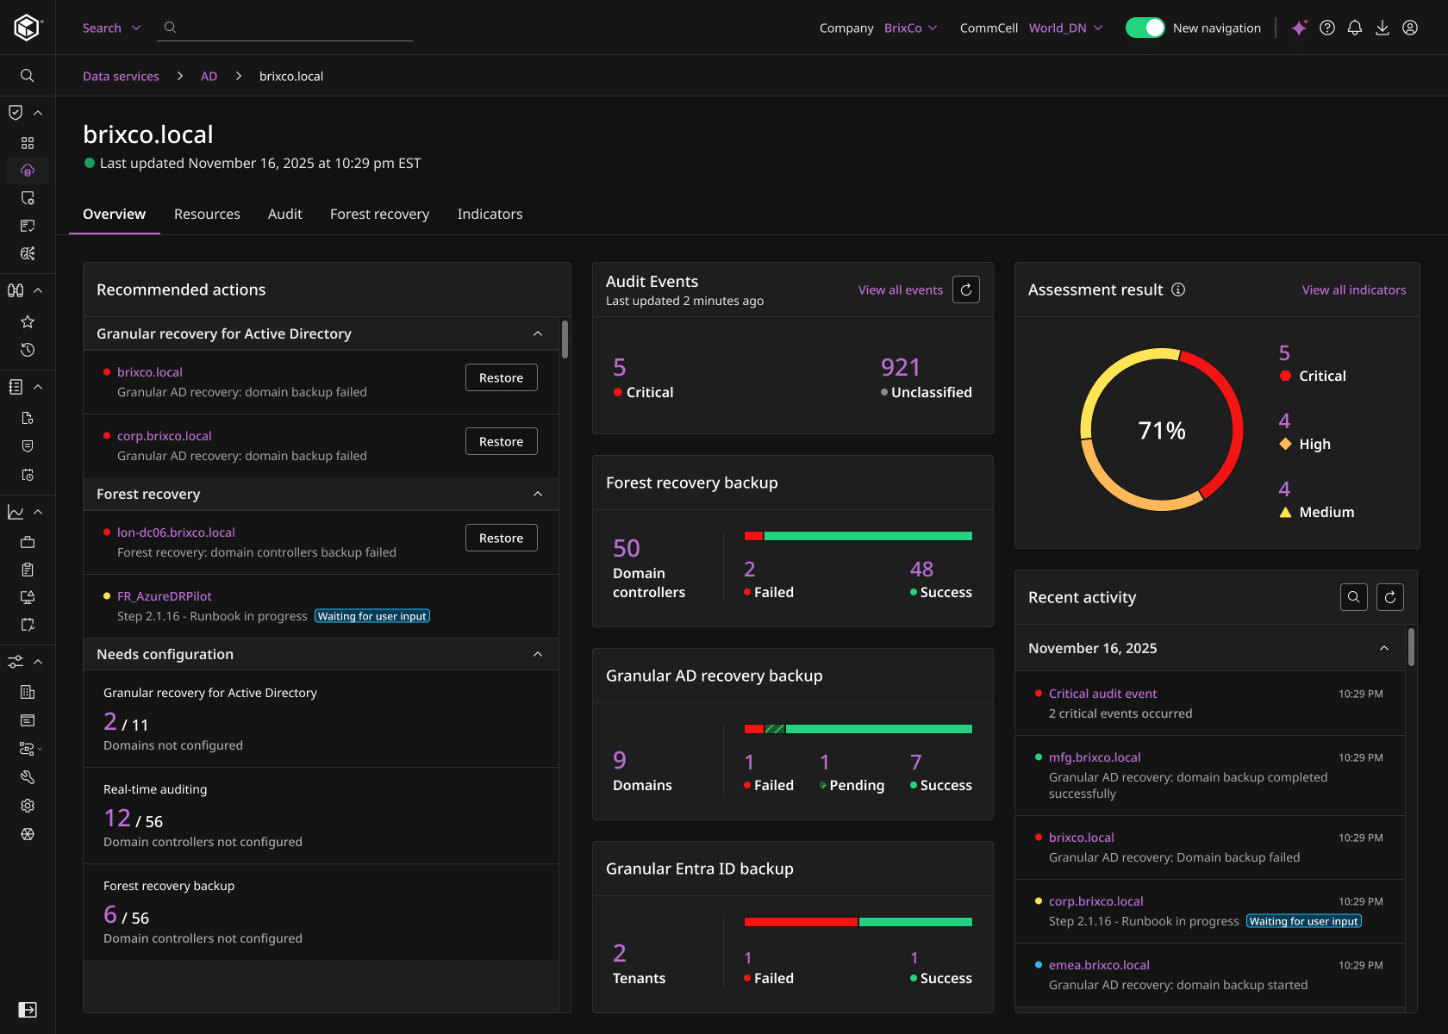Click the download icon in header
Image resolution: width=1448 pixels, height=1034 pixels.
pyautogui.click(x=1382, y=28)
